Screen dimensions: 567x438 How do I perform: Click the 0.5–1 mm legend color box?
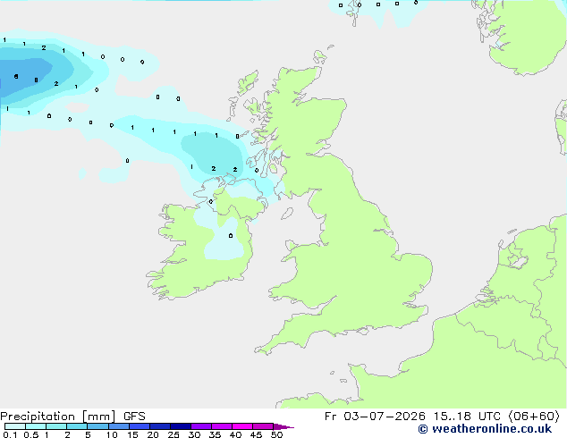pos(36,426)
